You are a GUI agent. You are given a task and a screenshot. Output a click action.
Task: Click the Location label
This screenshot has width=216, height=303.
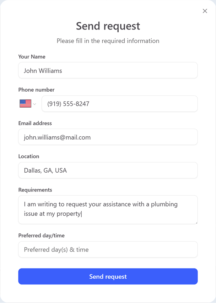29,156
